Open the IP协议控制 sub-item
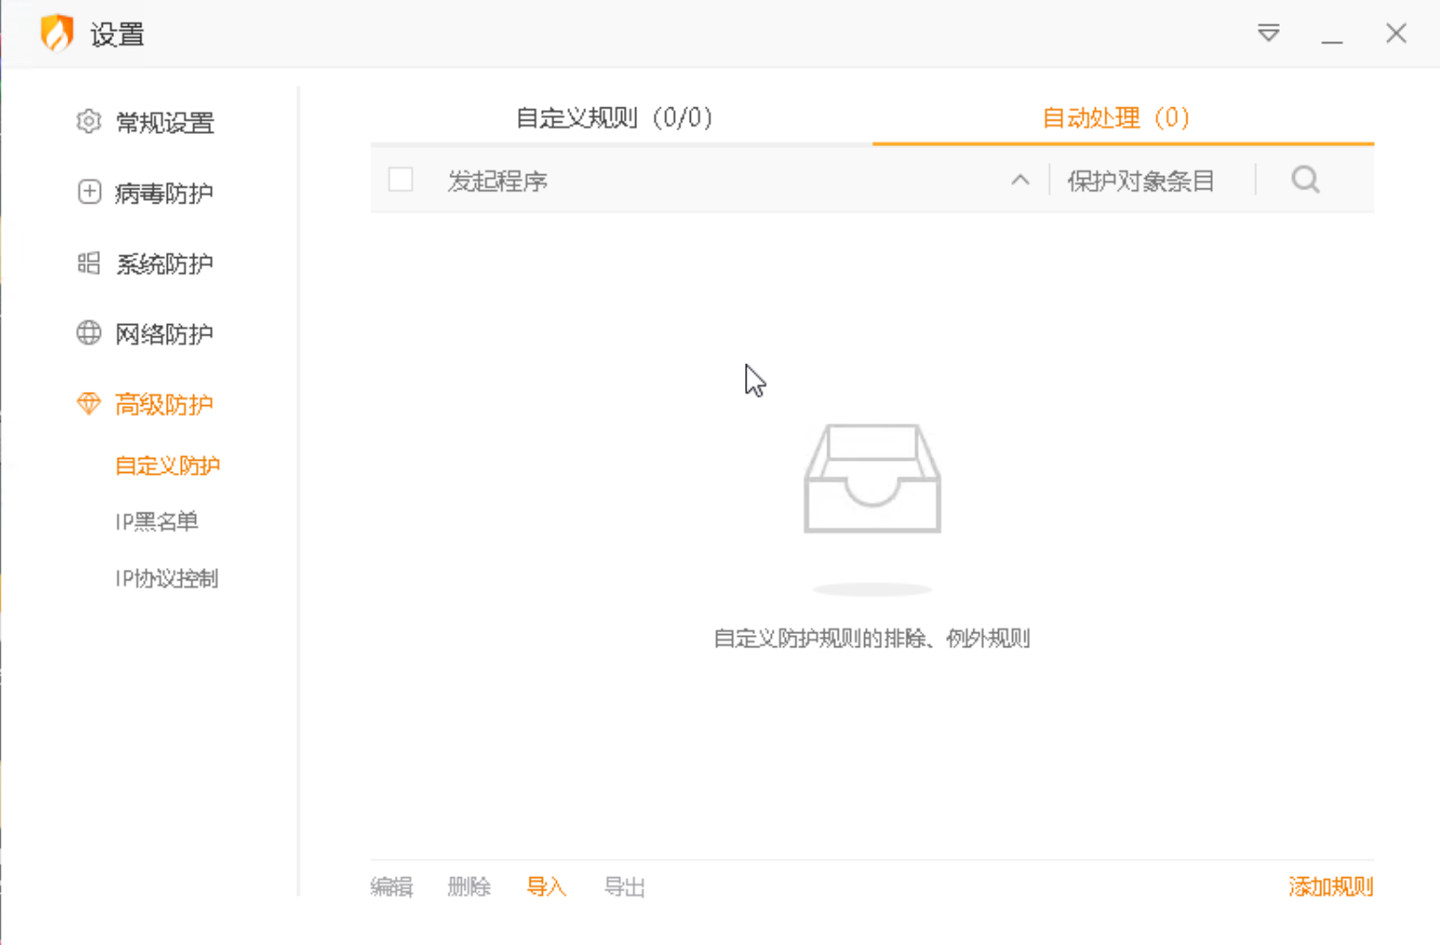1440x945 pixels. [167, 578]
